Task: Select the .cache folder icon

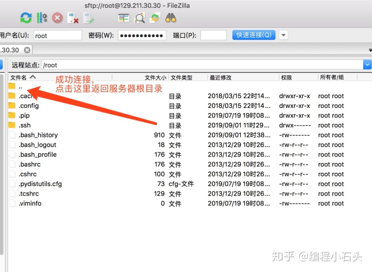Action: tap(12, 95)
